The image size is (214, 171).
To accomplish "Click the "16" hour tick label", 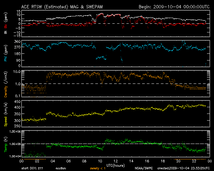I will click(147, 161).
